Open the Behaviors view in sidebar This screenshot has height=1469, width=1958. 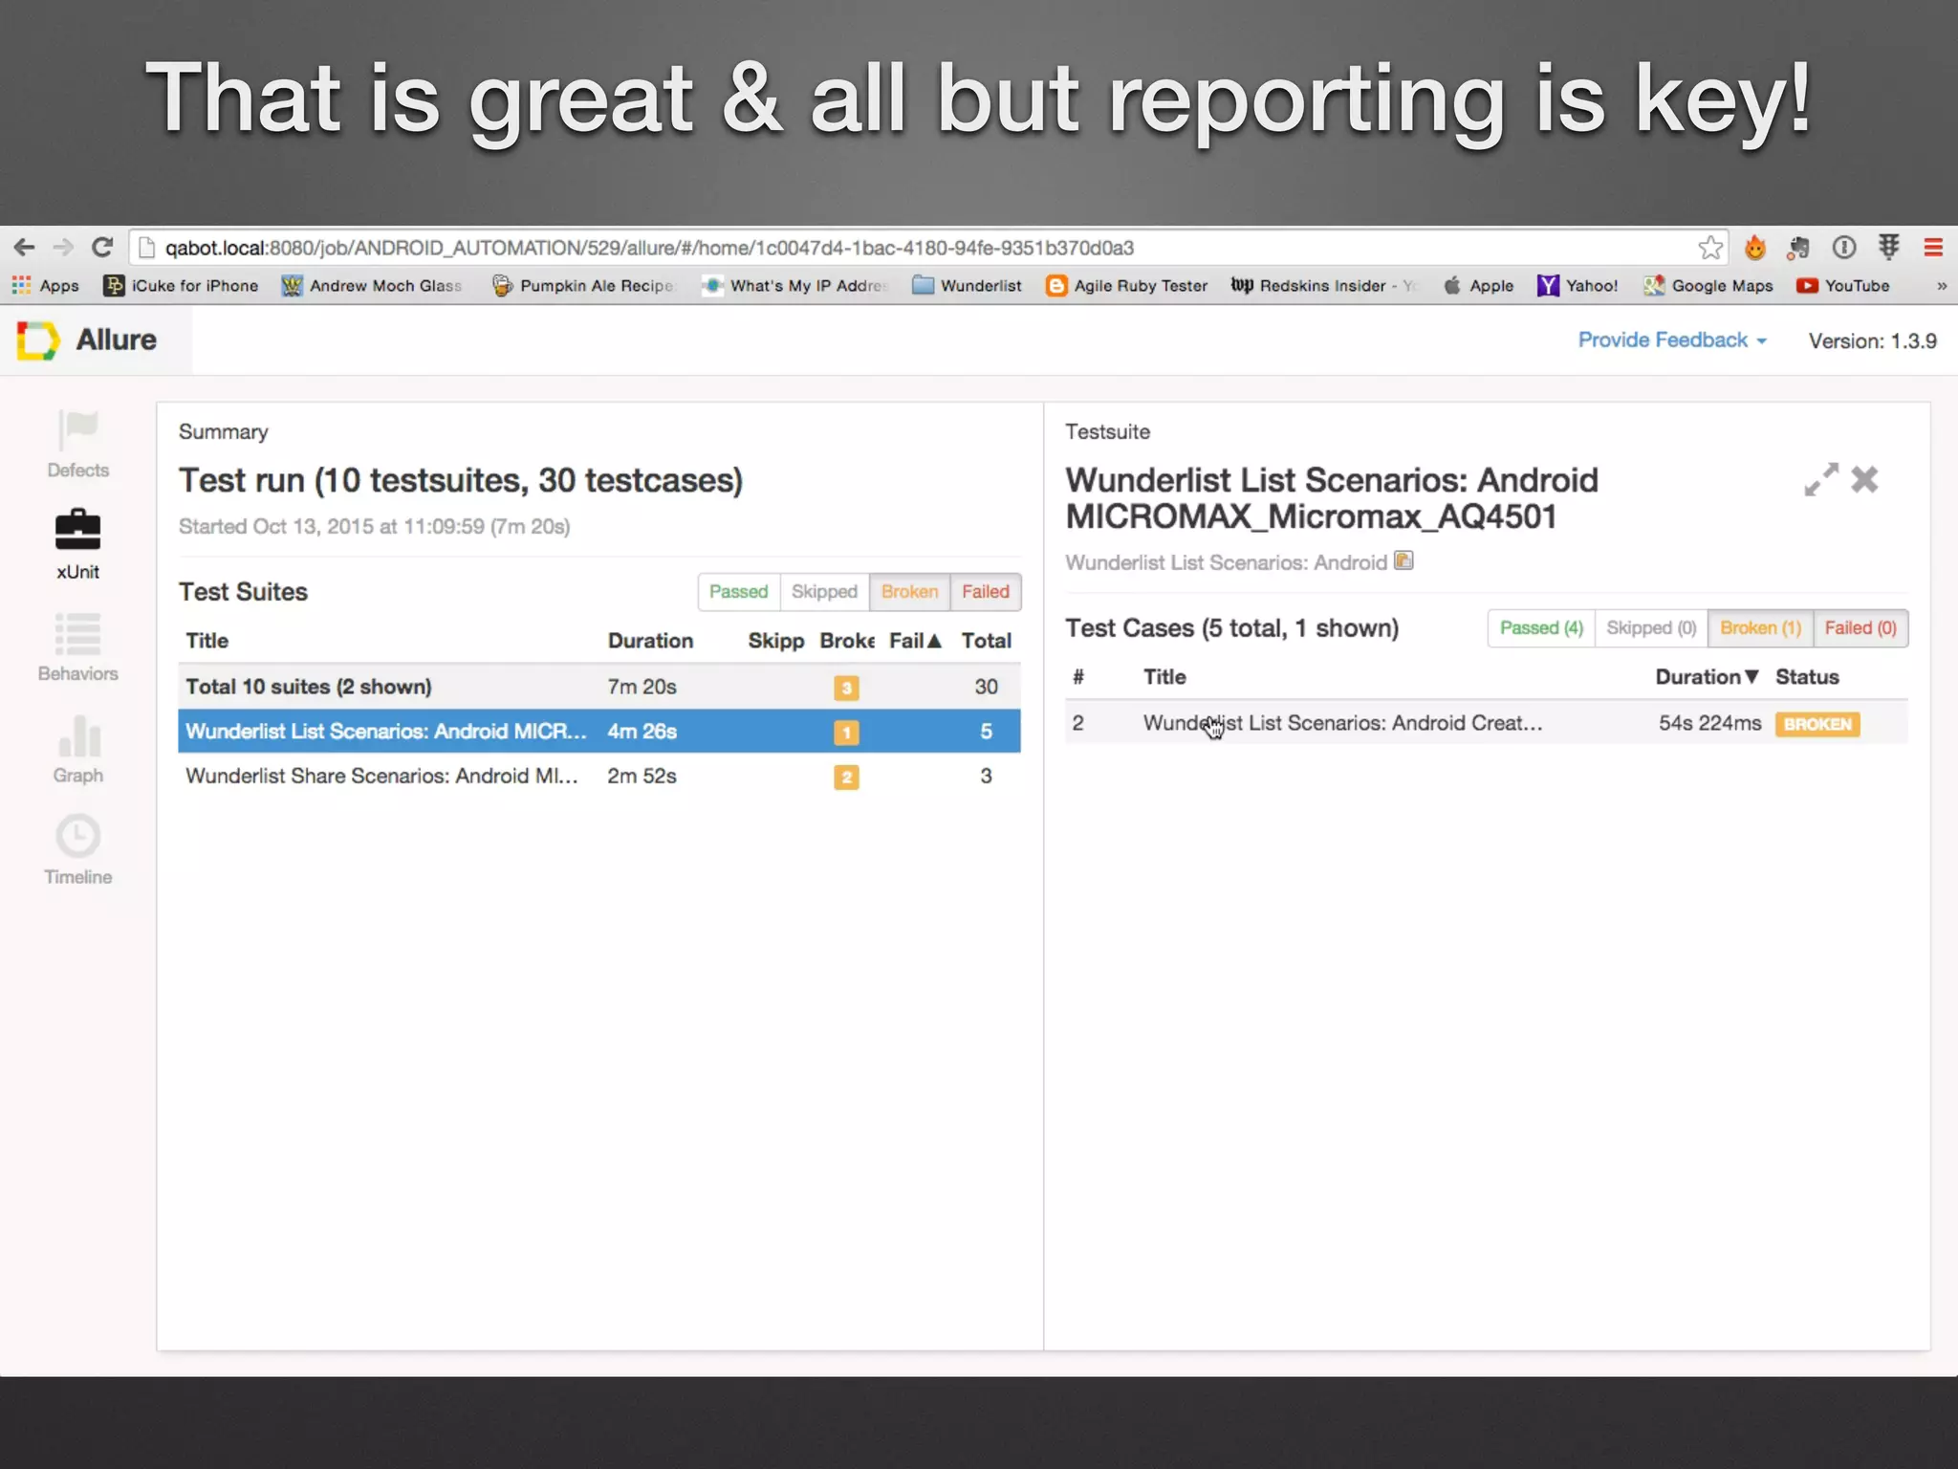point(78,648)
